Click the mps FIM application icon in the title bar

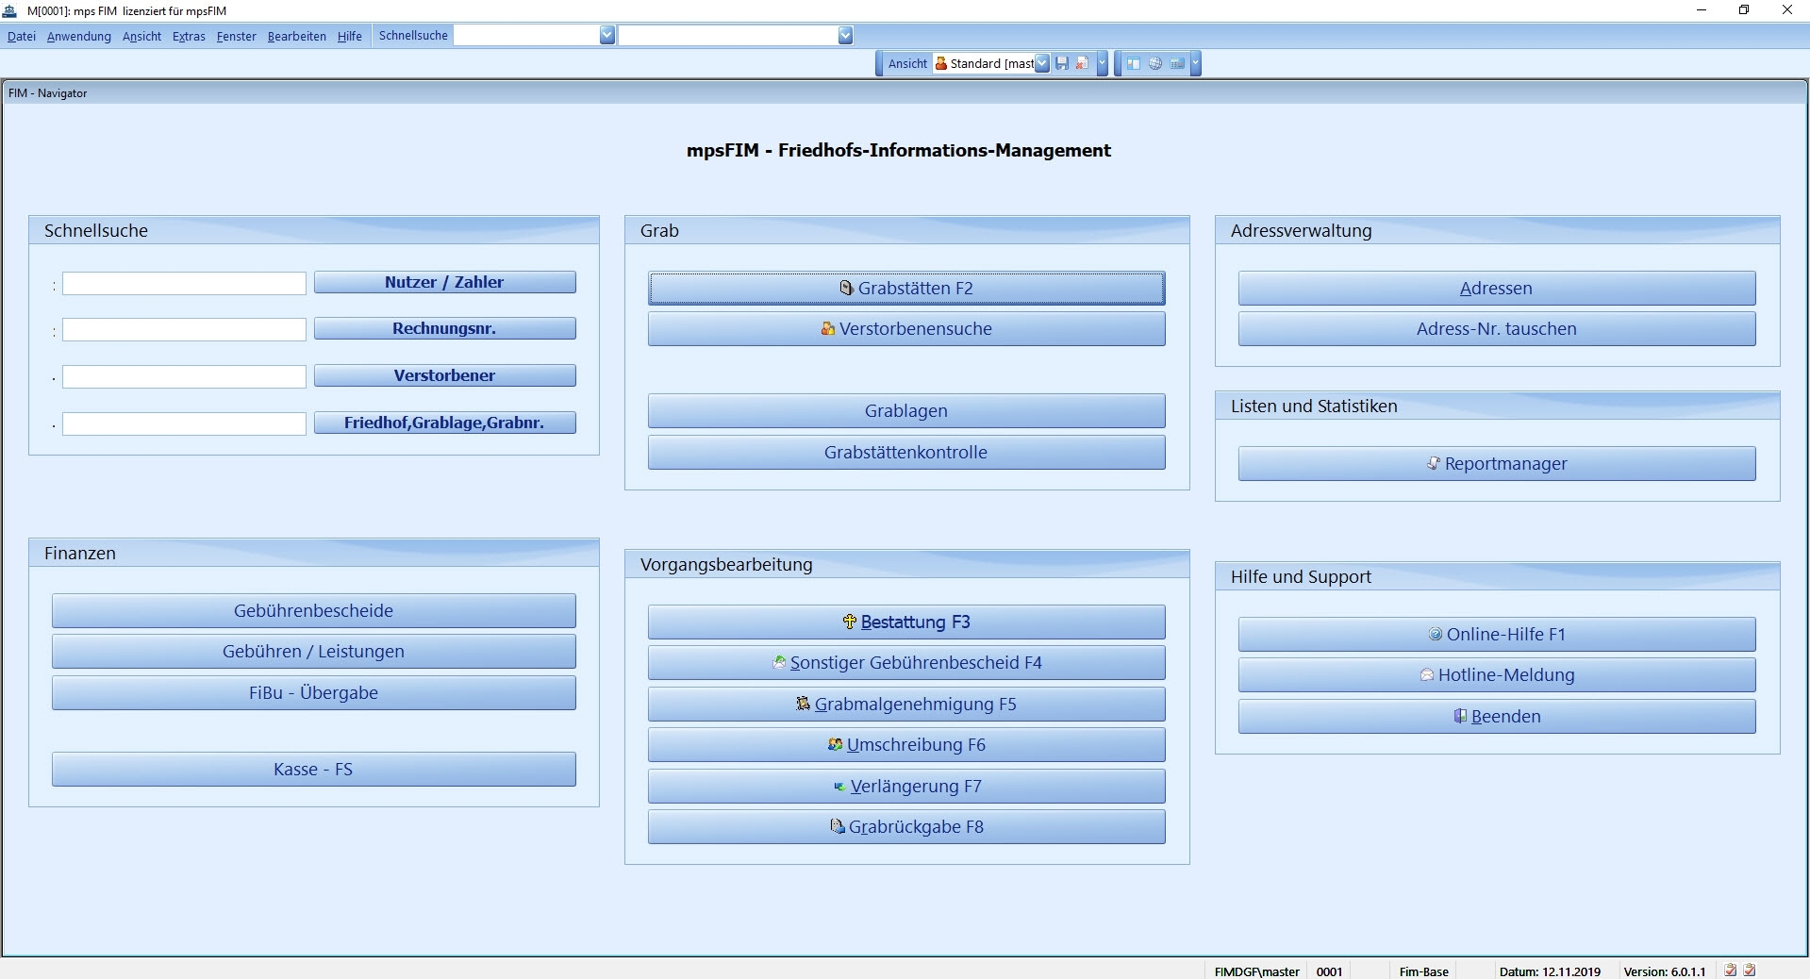10,10
